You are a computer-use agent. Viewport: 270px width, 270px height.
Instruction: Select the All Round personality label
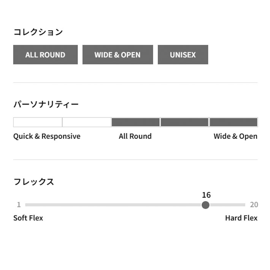[x=135, y=136]
